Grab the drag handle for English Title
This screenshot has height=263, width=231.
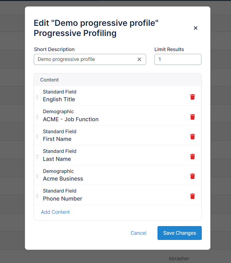(x=37, y=97)
